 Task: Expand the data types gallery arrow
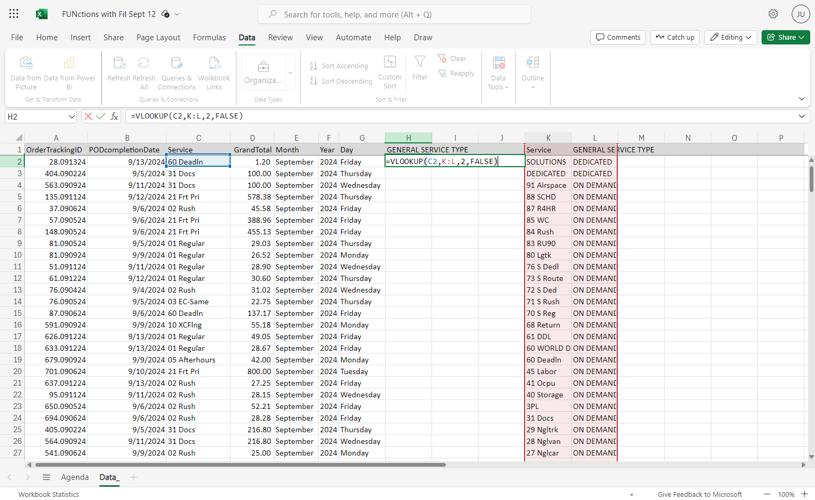(x=290, y=73)
